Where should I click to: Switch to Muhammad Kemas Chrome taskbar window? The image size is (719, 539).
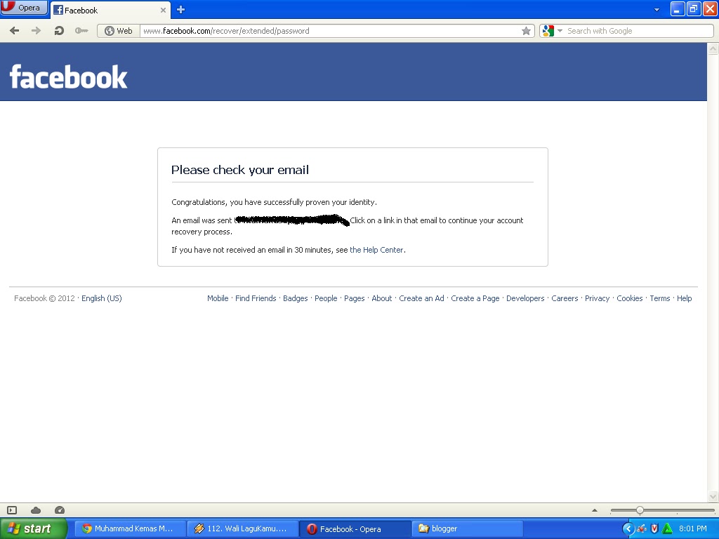point(130,529)
